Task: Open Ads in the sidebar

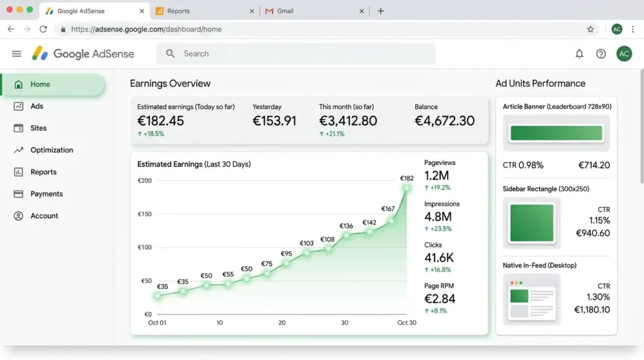Action: tap(53, 106)
